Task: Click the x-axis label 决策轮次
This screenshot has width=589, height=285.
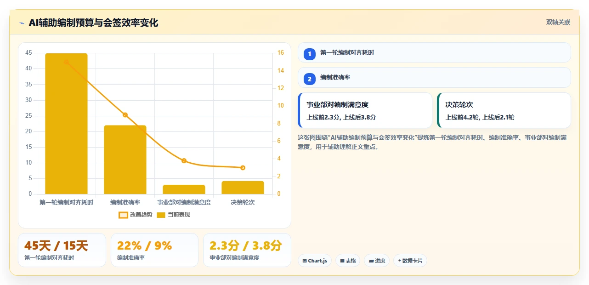Action: [x=243, y=202]
